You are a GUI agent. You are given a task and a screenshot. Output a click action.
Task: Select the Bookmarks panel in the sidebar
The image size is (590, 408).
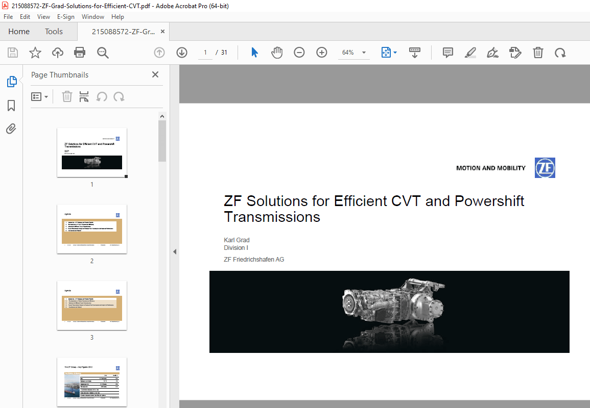pyautogui.click(x=11, y=106)
